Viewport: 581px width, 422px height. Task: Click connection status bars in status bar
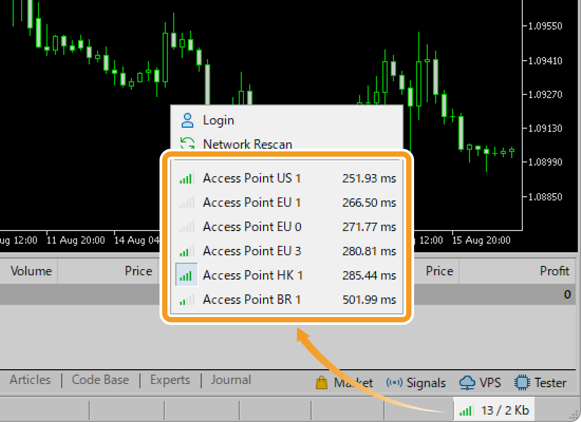(x=465, y=410)
